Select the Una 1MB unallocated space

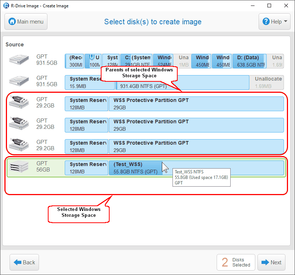182,61
